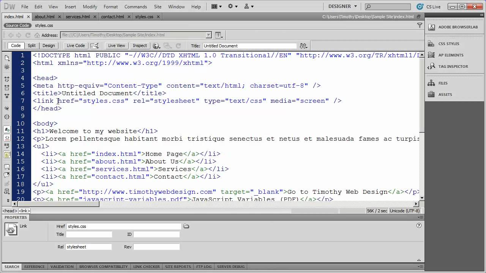Click Show Code Navigator icon

[7, 67]
